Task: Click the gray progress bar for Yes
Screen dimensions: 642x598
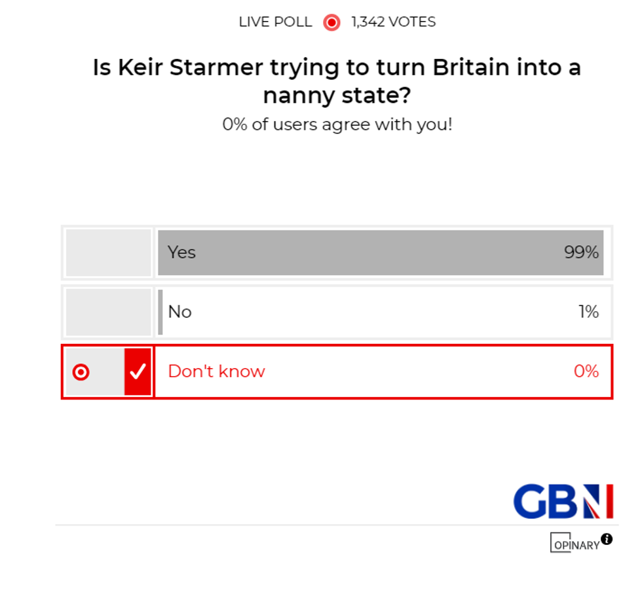Action: 380,252
